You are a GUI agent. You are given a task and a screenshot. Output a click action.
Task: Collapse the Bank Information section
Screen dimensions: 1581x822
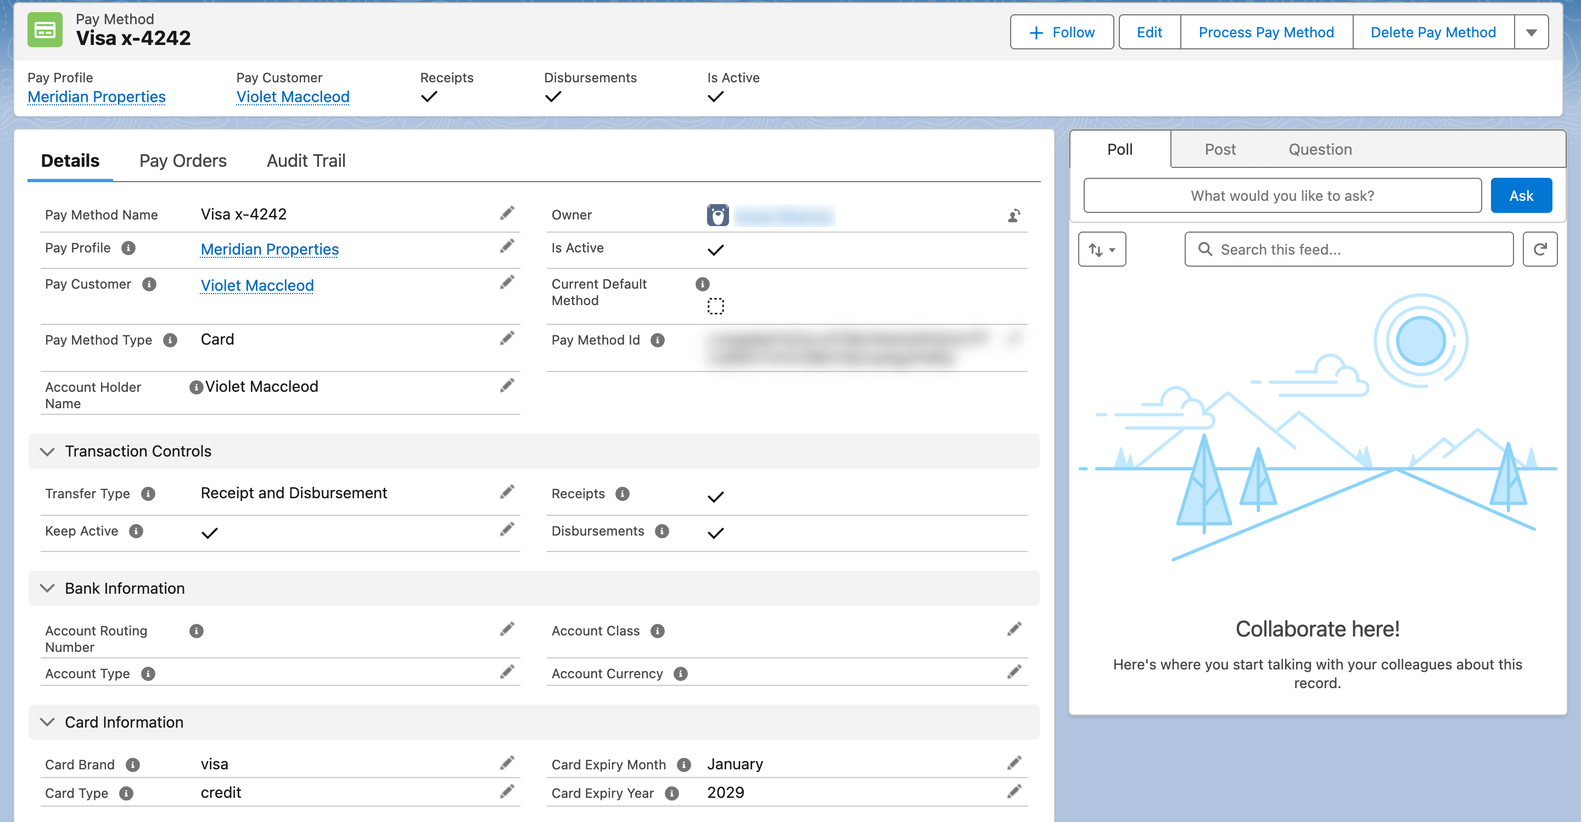pos(47,588)
